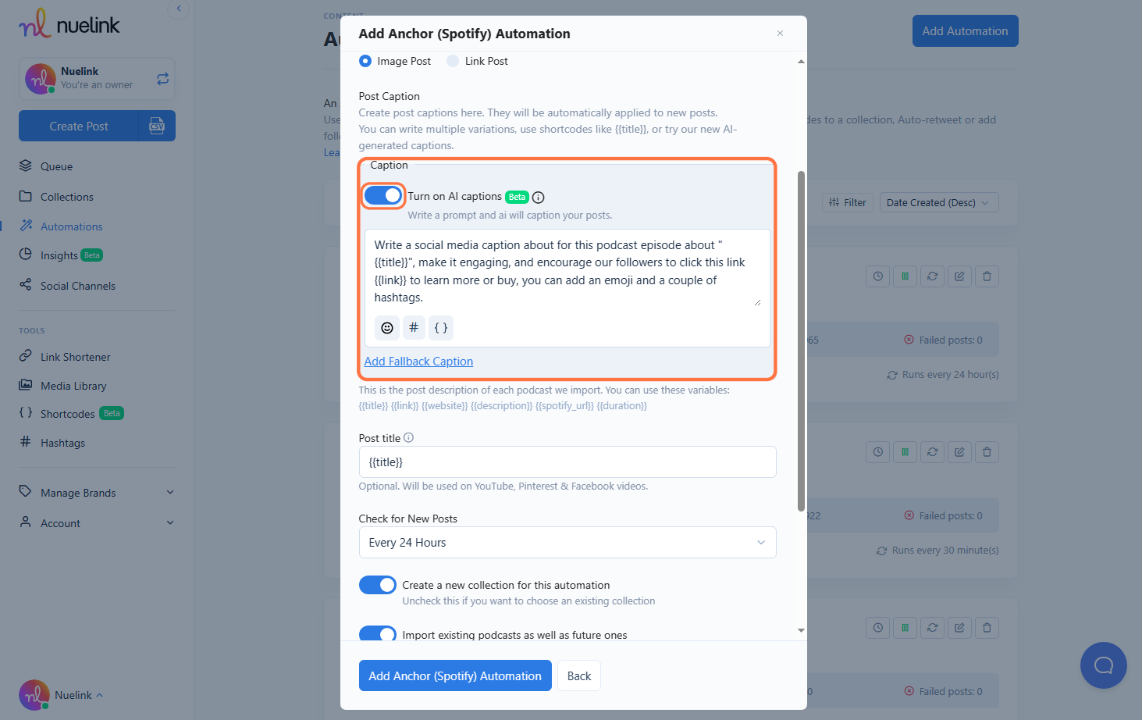The image size is (1142, 720).
Task: Open the Check for New Posts dropdown
Action: click(567, 543)
